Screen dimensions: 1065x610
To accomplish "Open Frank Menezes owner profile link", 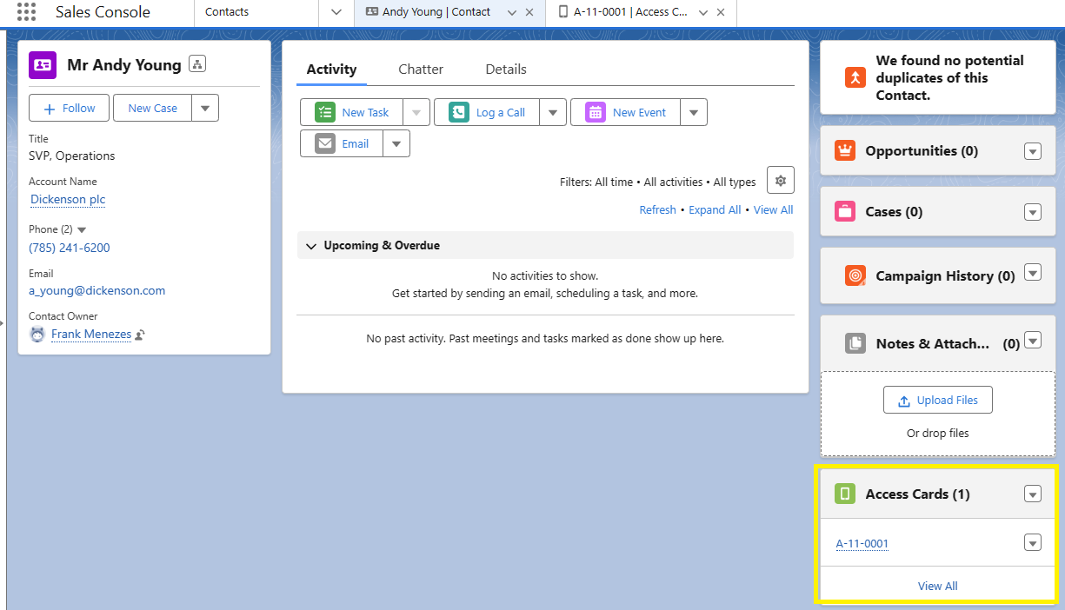I will point(91,334).
